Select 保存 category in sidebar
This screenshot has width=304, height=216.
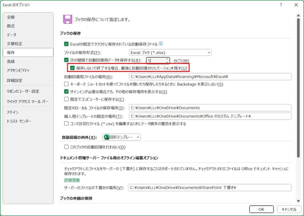(x=28, y=53)
